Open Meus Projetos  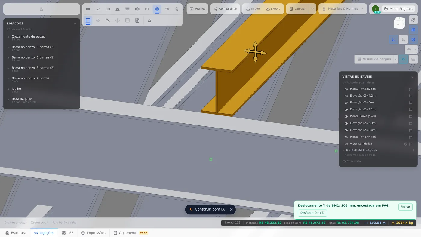click(398, 9)
